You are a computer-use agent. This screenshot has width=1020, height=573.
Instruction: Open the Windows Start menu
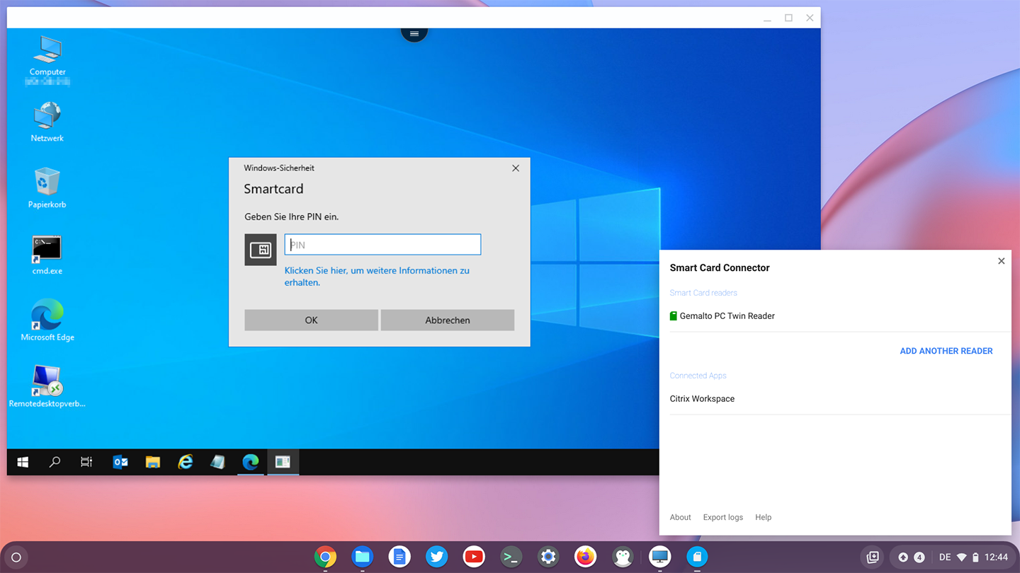point(23,462)
